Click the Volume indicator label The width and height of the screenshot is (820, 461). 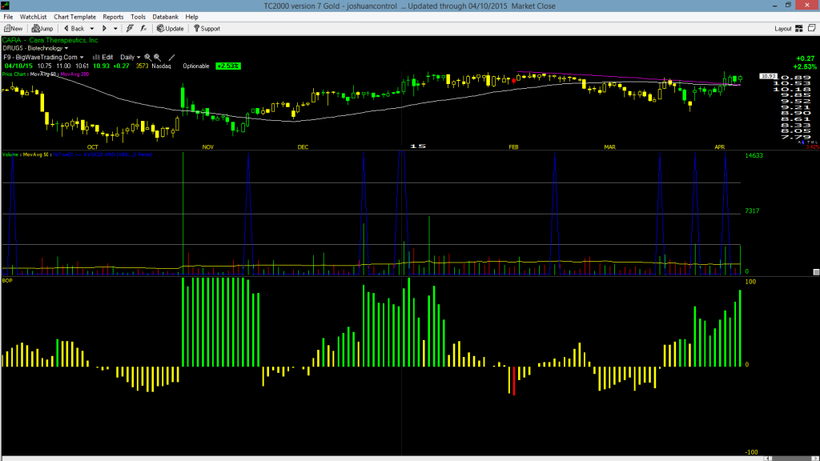tap(11, 154)
